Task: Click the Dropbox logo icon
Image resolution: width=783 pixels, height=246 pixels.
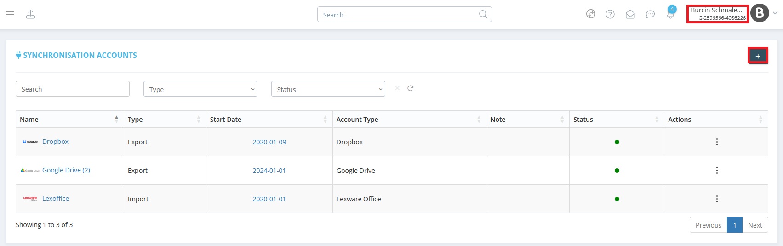Action: pos(30,142)
